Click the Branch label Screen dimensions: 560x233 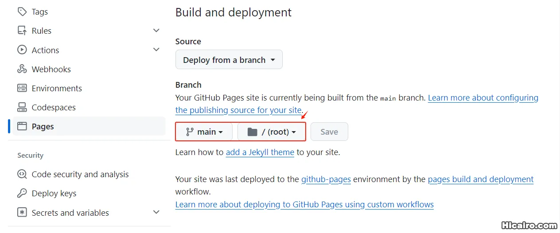pos(188,85)
